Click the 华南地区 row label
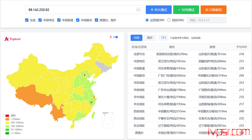Viewport: 252px width, 140px height. pyautogui.click(x=139, y=90)
